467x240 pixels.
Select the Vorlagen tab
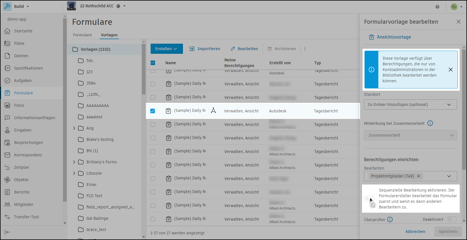tap(109, 35)
